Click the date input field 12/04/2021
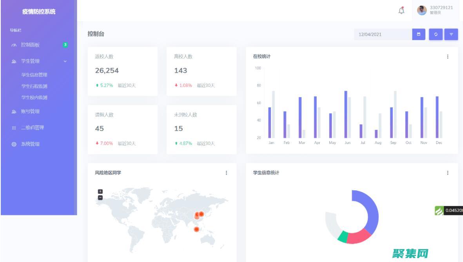The width and height of the screenshot is (463, 262). coord(382,35)
